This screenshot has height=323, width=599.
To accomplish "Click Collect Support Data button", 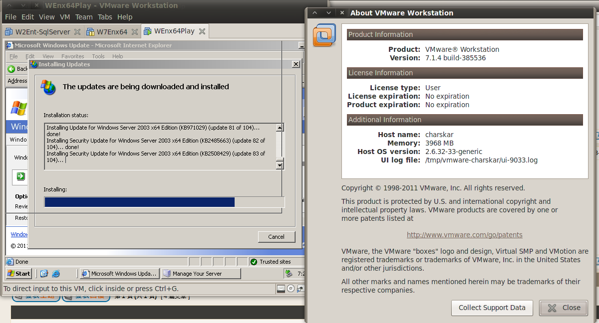I will [492, 308].
